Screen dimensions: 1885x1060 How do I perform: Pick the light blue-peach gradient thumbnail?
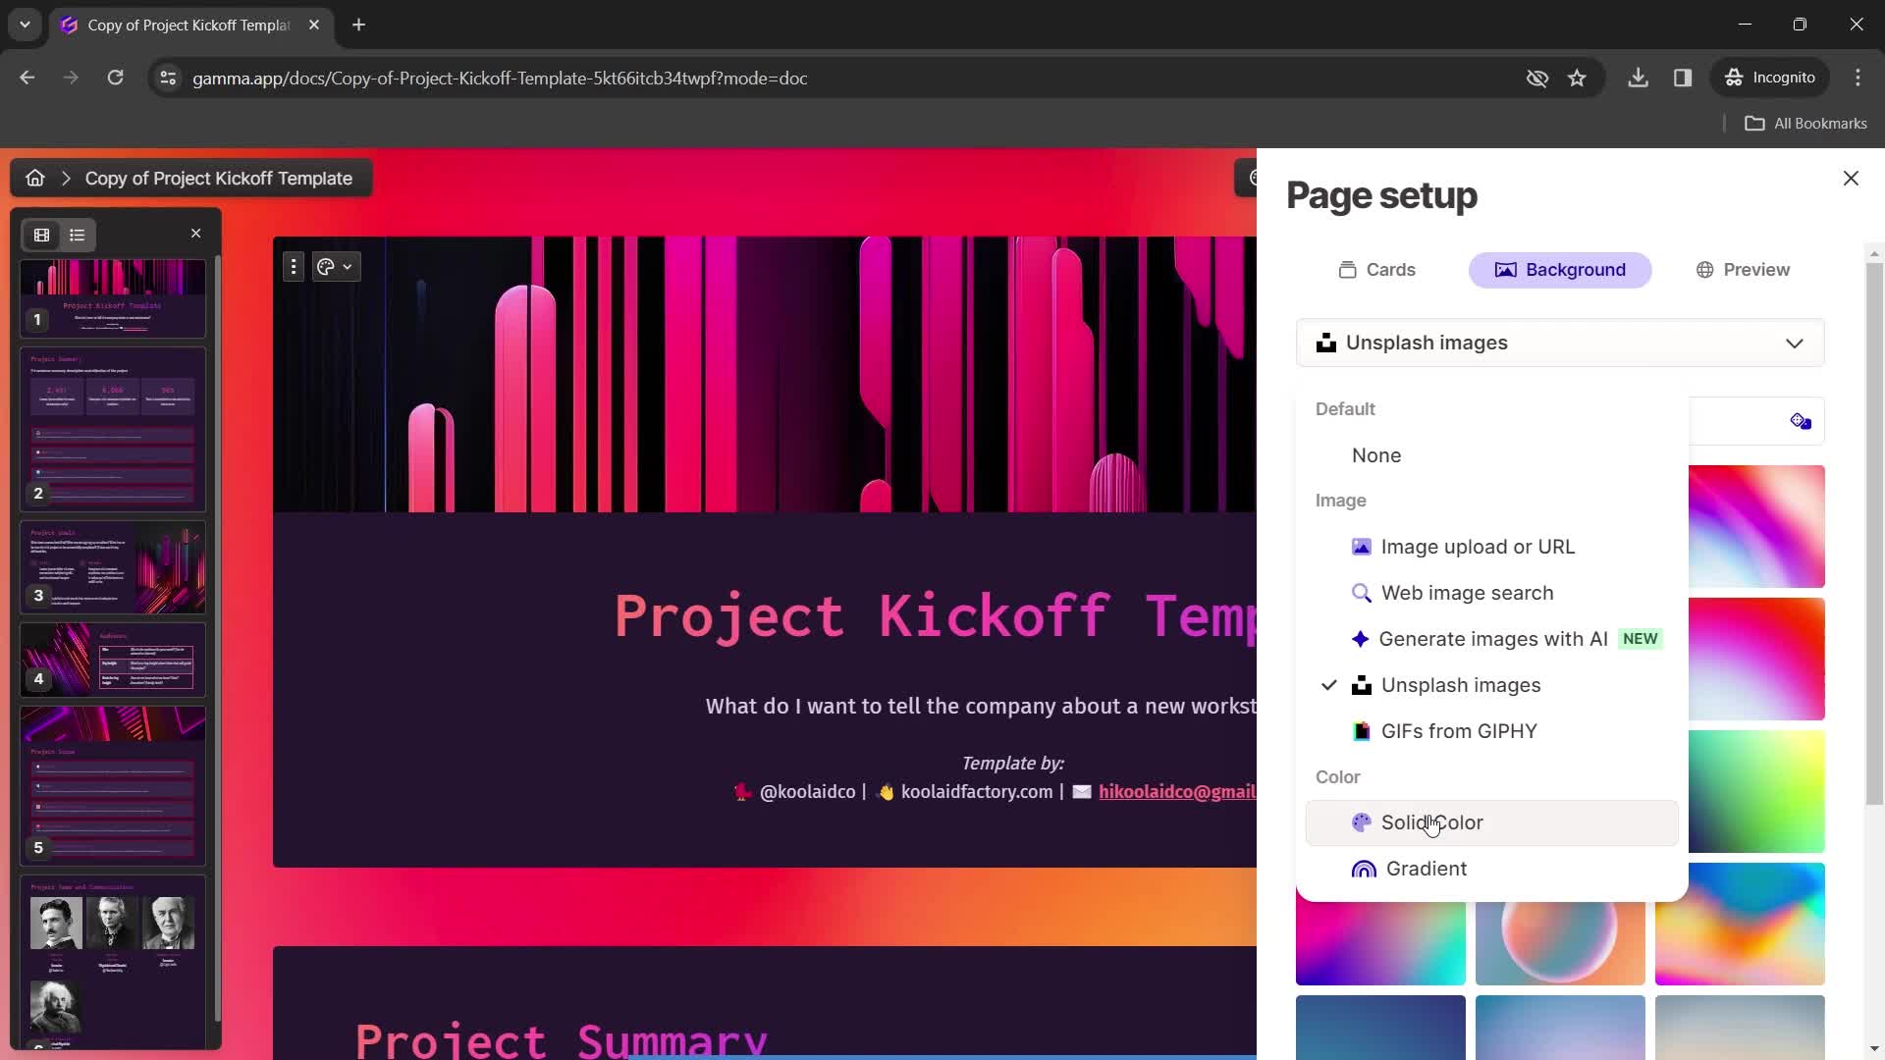coord(1560,1027)
